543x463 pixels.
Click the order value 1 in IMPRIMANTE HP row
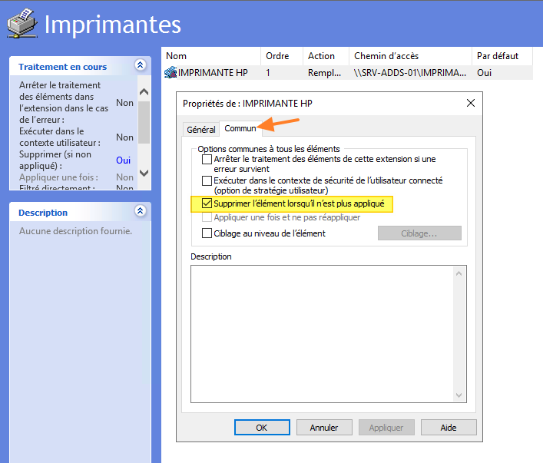(x=268, y=73)
